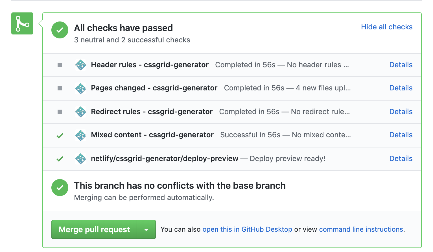Click the neutral status square for Pages changed
Image resolution: width=433 pixels, height=252 pixels.
tap(60, 88)
